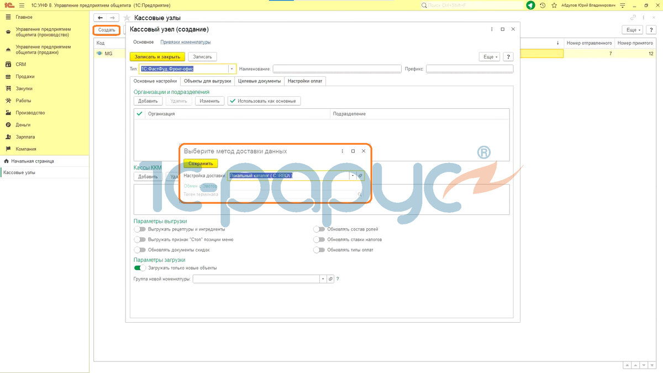The height and width of the screenshot is (373, 663).
Task: Click checkmark column header in organizations table
Action: coord(139,113)
